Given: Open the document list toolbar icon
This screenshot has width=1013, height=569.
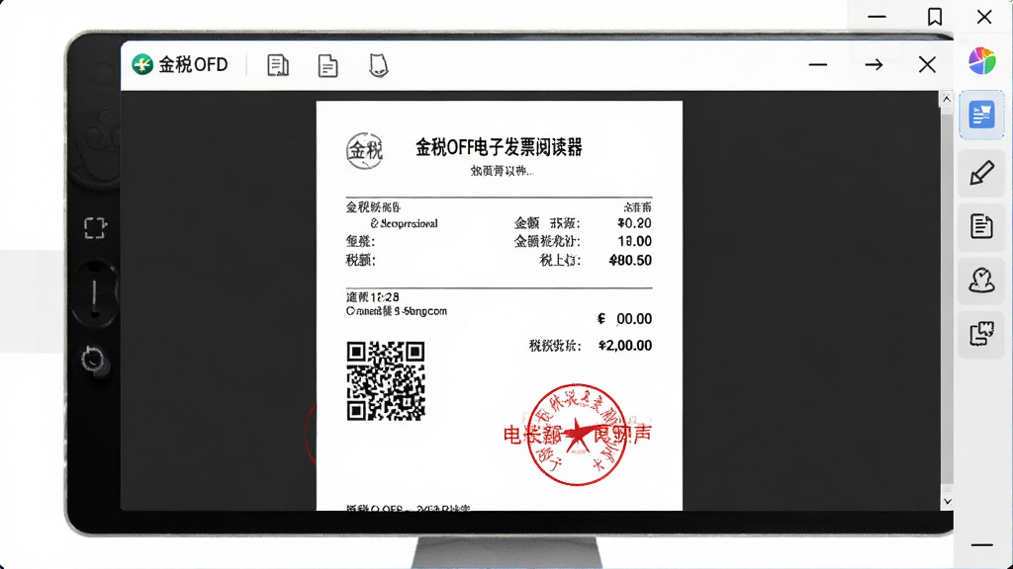Looking at the screenshot, I should (x=278, y=65).
